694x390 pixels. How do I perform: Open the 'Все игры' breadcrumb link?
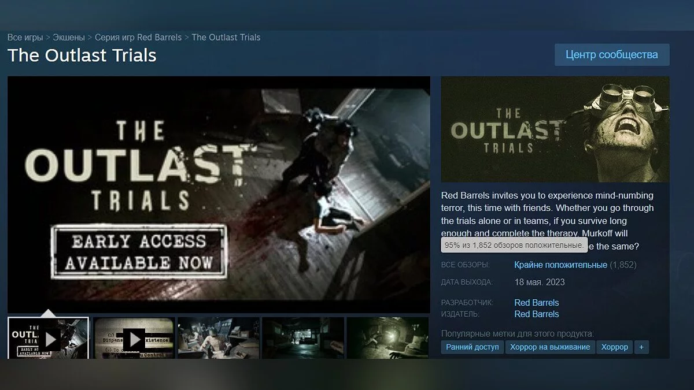[x=25, y=38]
